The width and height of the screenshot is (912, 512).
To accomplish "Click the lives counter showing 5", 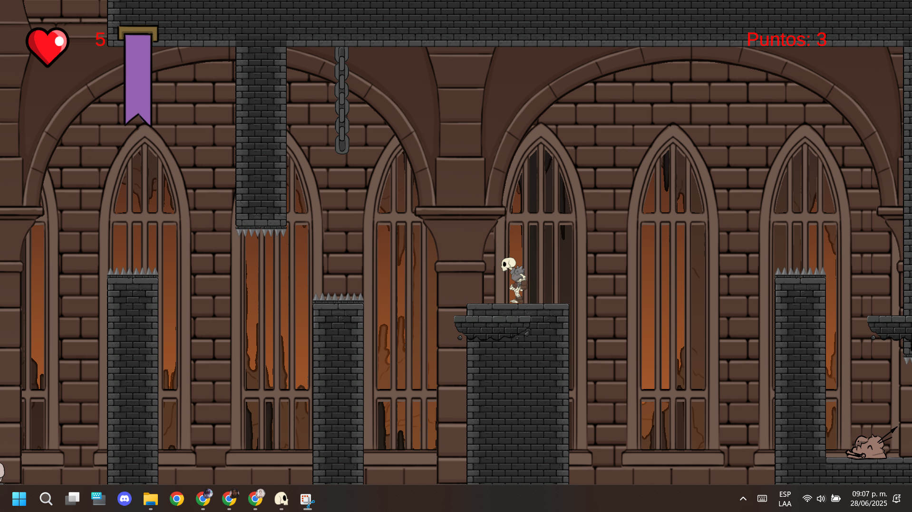I will (x=100, y=39).
